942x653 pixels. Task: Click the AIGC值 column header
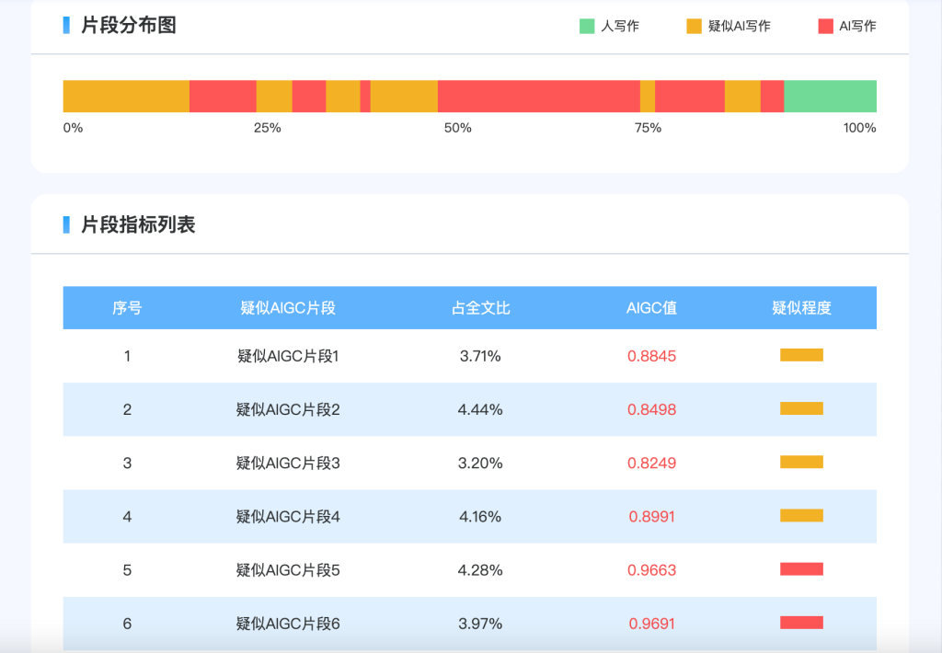point(651,308)
